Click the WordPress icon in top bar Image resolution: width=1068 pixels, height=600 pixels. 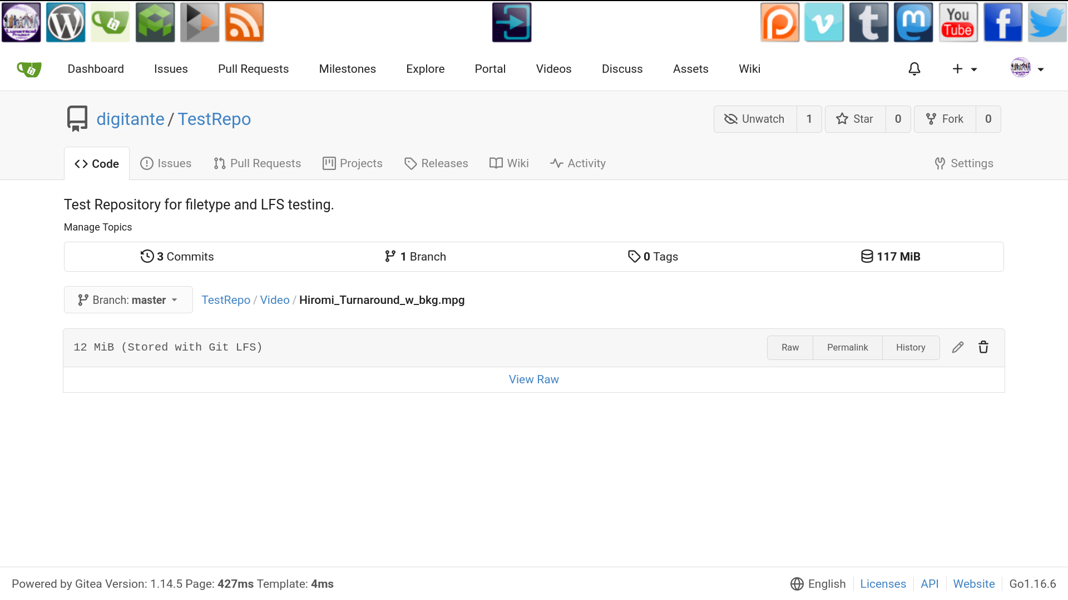pos(66,23)
